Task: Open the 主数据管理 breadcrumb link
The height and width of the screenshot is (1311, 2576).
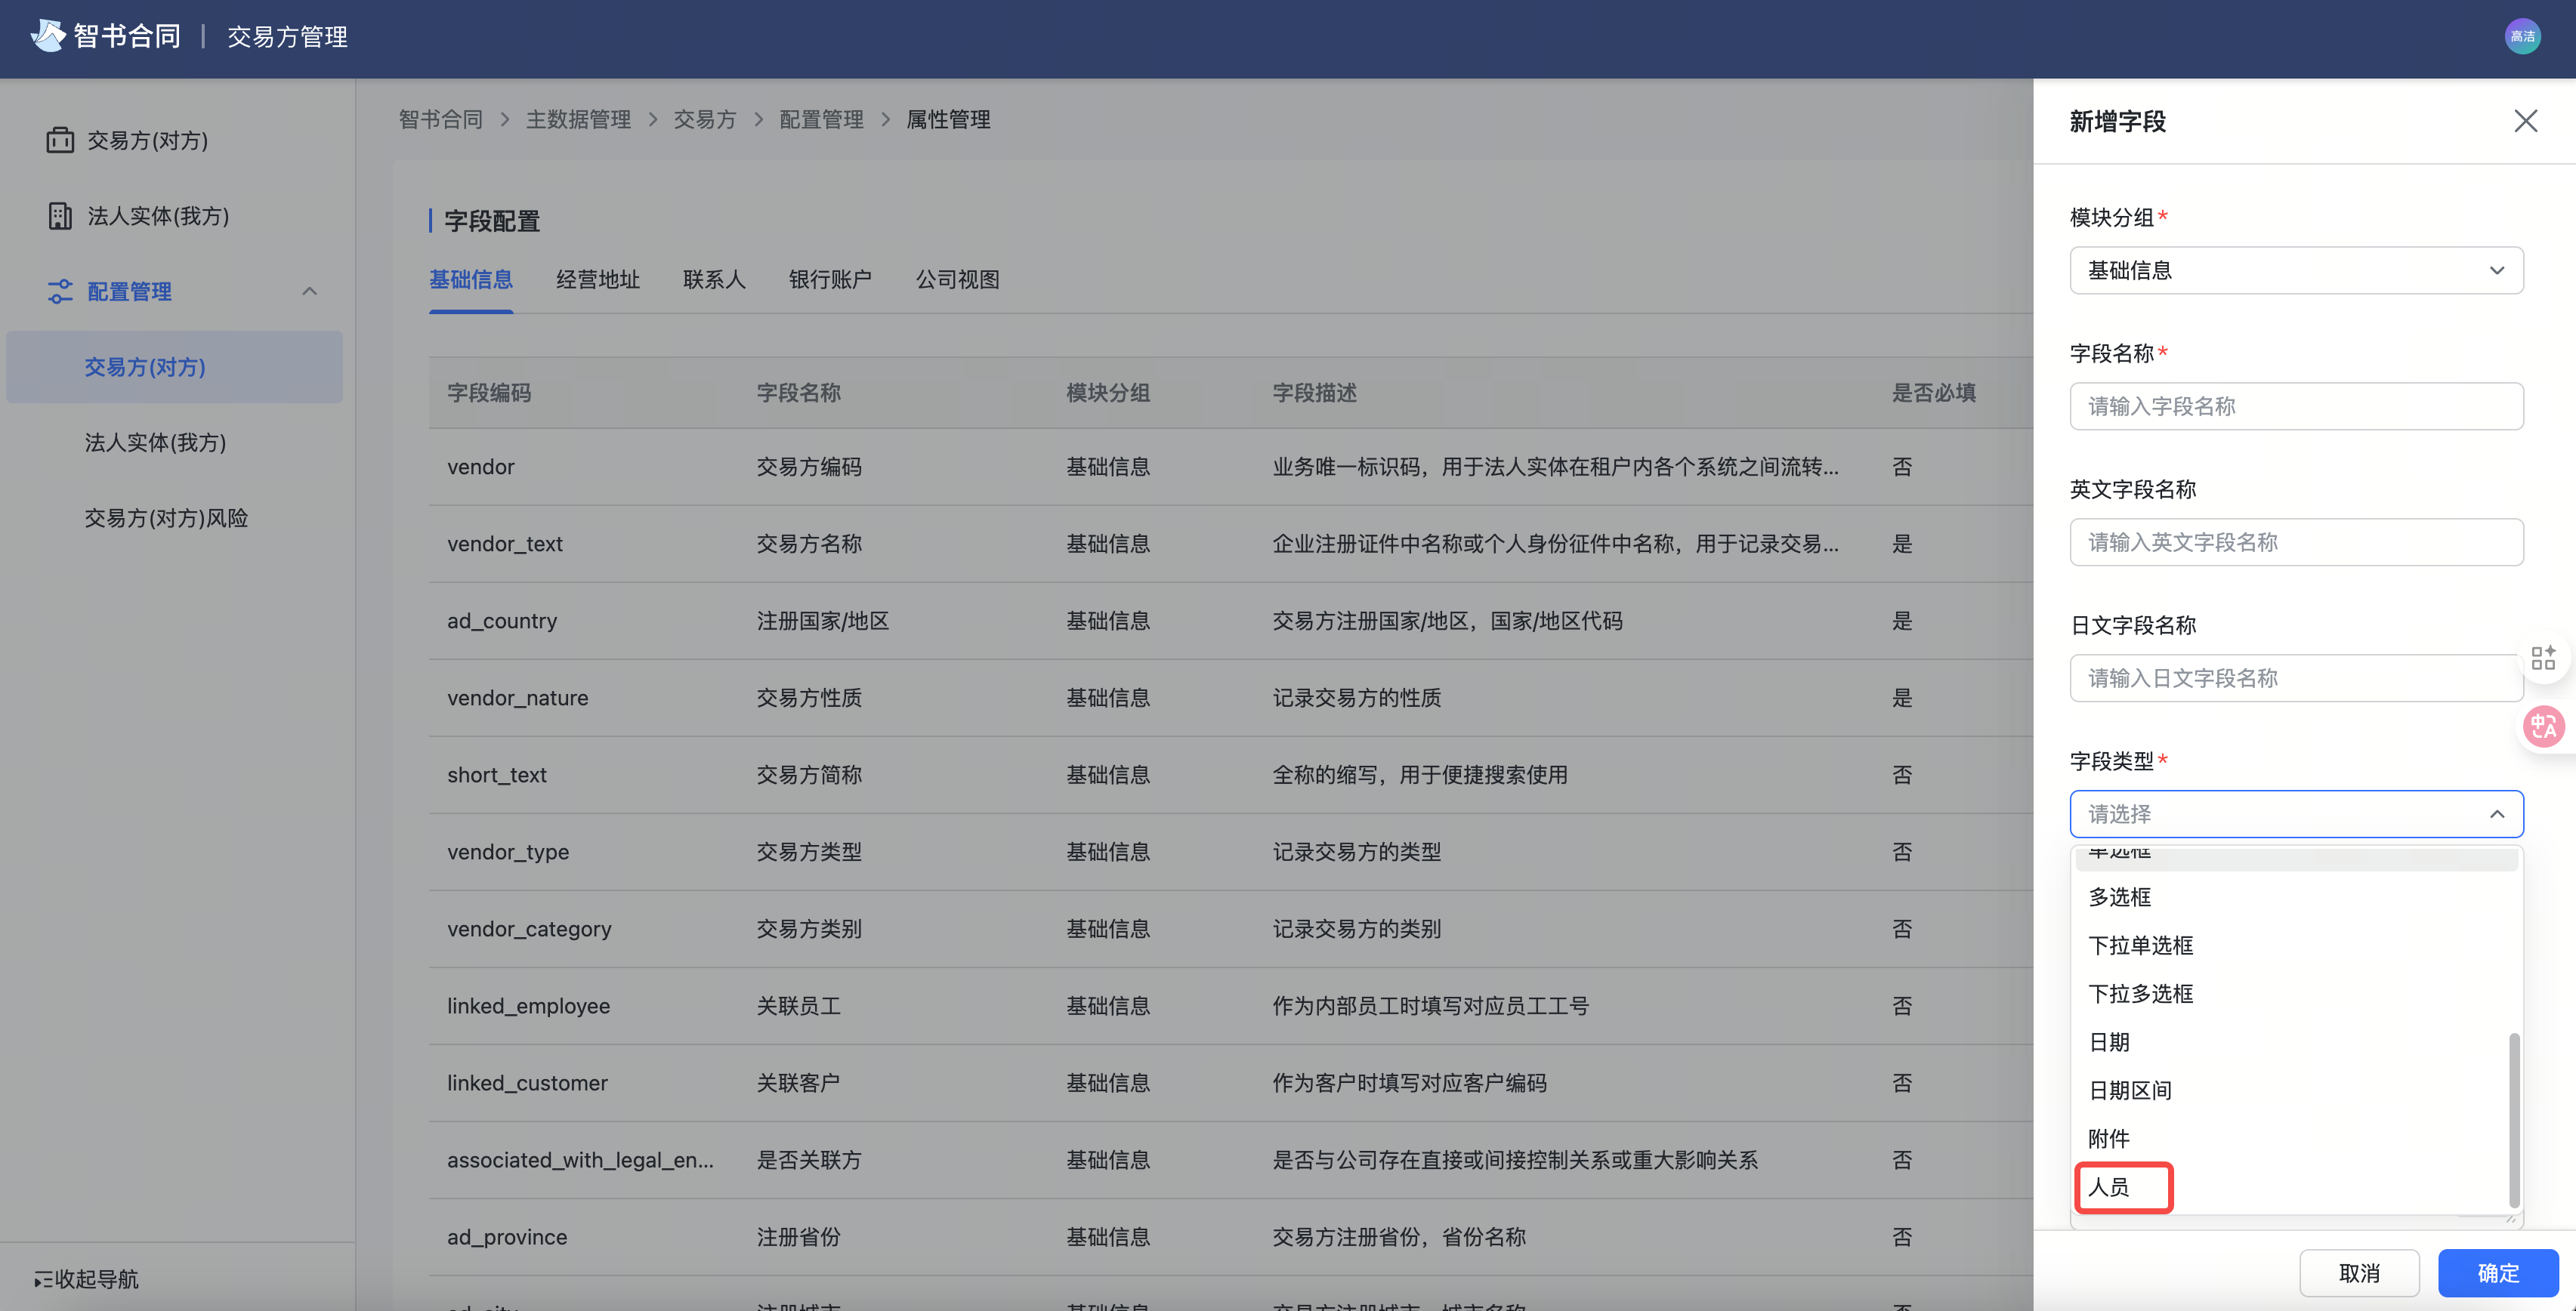Action: click(x=579, y=119)
